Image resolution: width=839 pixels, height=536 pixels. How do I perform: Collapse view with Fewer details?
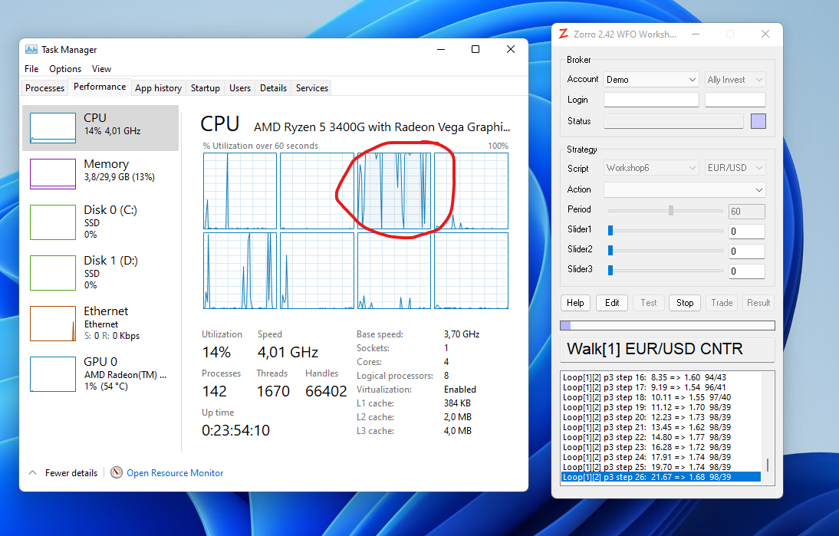63,473
